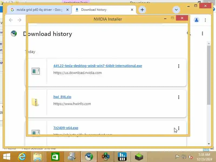Go back in browser history
Viewport: 216px width, 162px height.
click(11, 20)
